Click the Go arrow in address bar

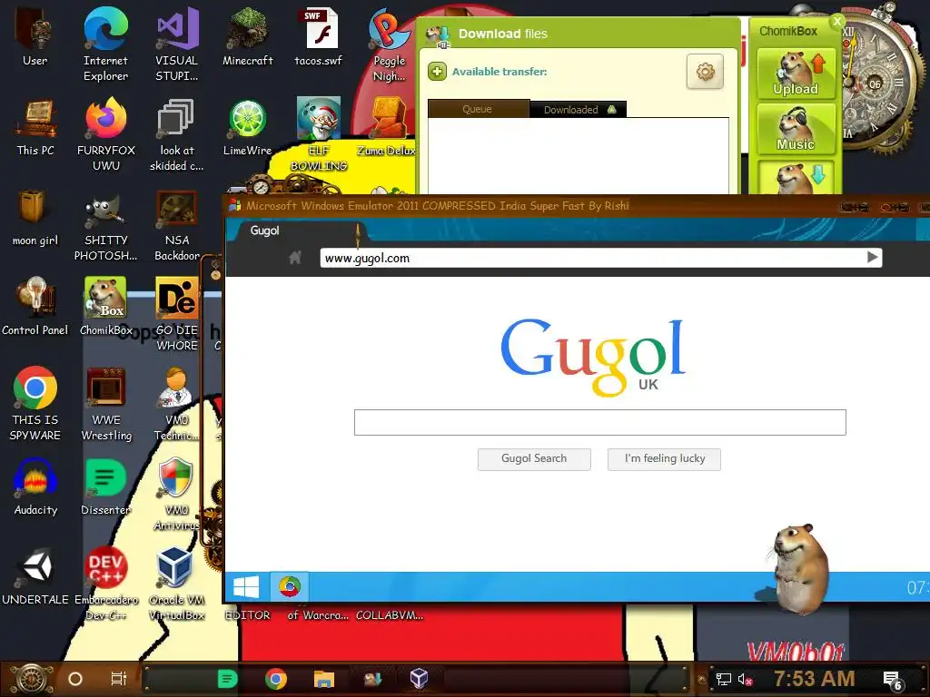coord(872,257)
